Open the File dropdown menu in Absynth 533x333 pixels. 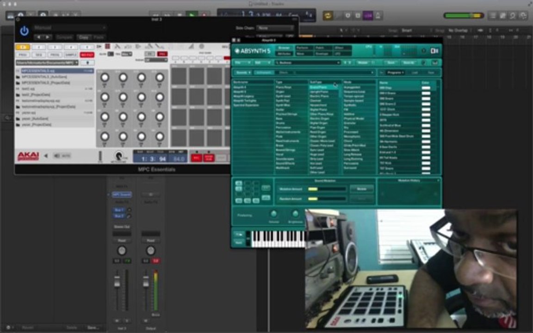pos(243,63)
